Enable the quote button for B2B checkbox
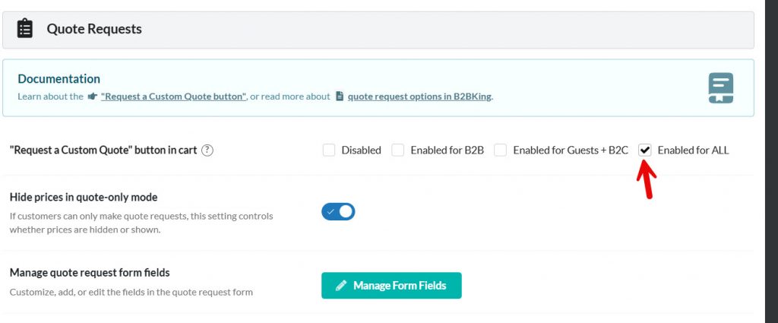The width and height of the screenshot is (778, 323). tap(398, 150)
